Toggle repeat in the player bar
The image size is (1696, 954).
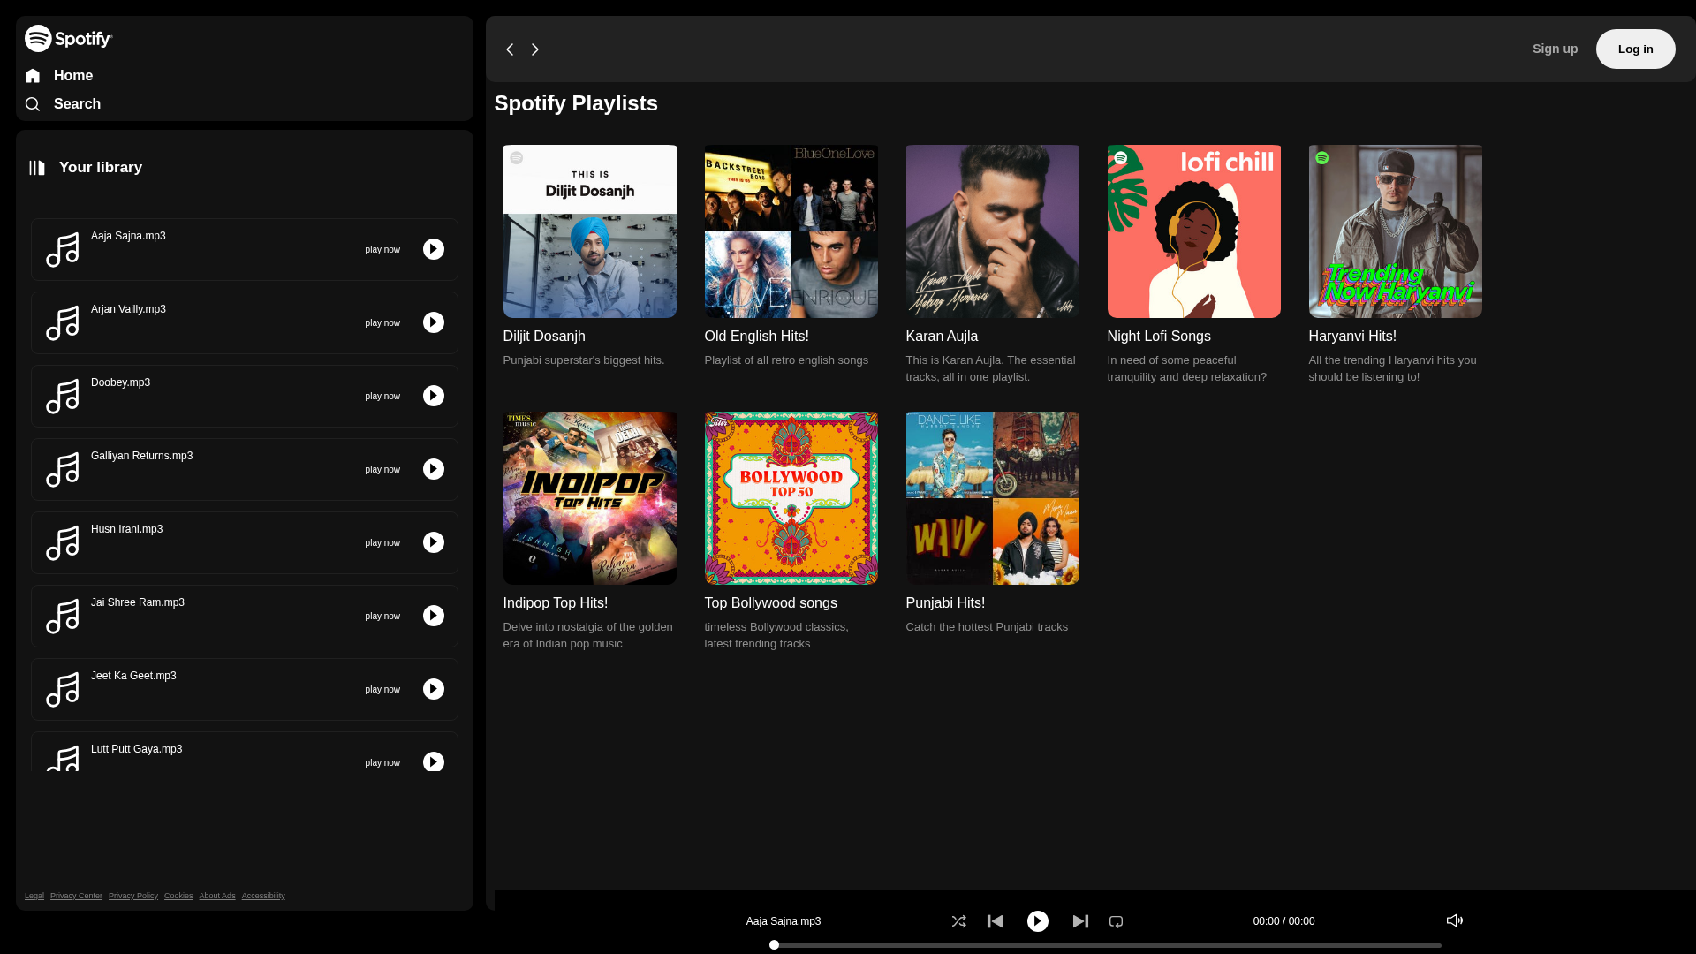tap(1116, 921)
